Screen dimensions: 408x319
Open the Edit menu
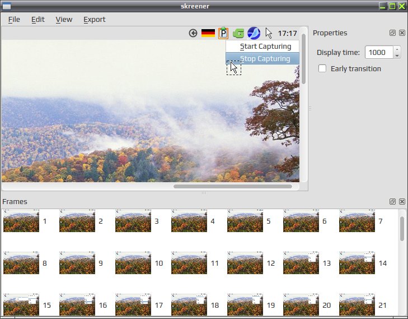click(38, 20)
